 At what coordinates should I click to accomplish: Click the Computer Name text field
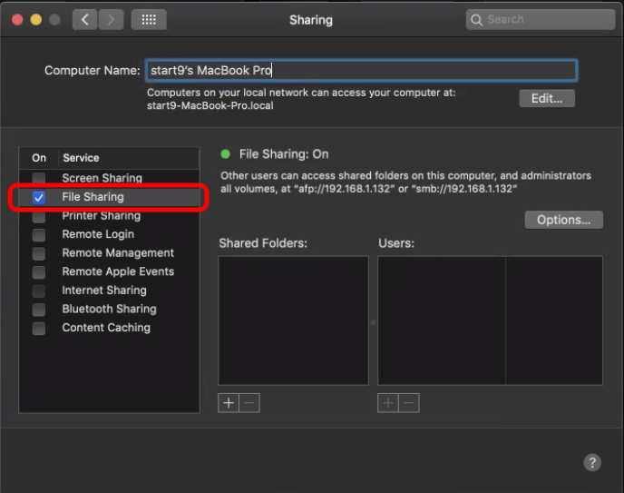tap(361, 70)
